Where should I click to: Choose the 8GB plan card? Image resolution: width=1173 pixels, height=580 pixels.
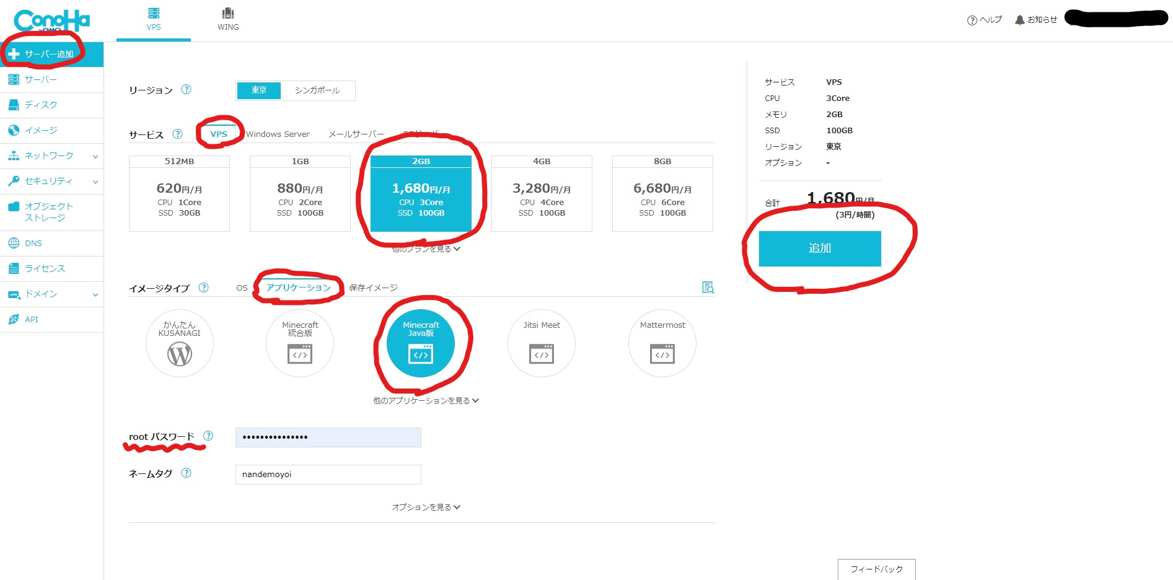pyautogui.click(x=662, y=193)
